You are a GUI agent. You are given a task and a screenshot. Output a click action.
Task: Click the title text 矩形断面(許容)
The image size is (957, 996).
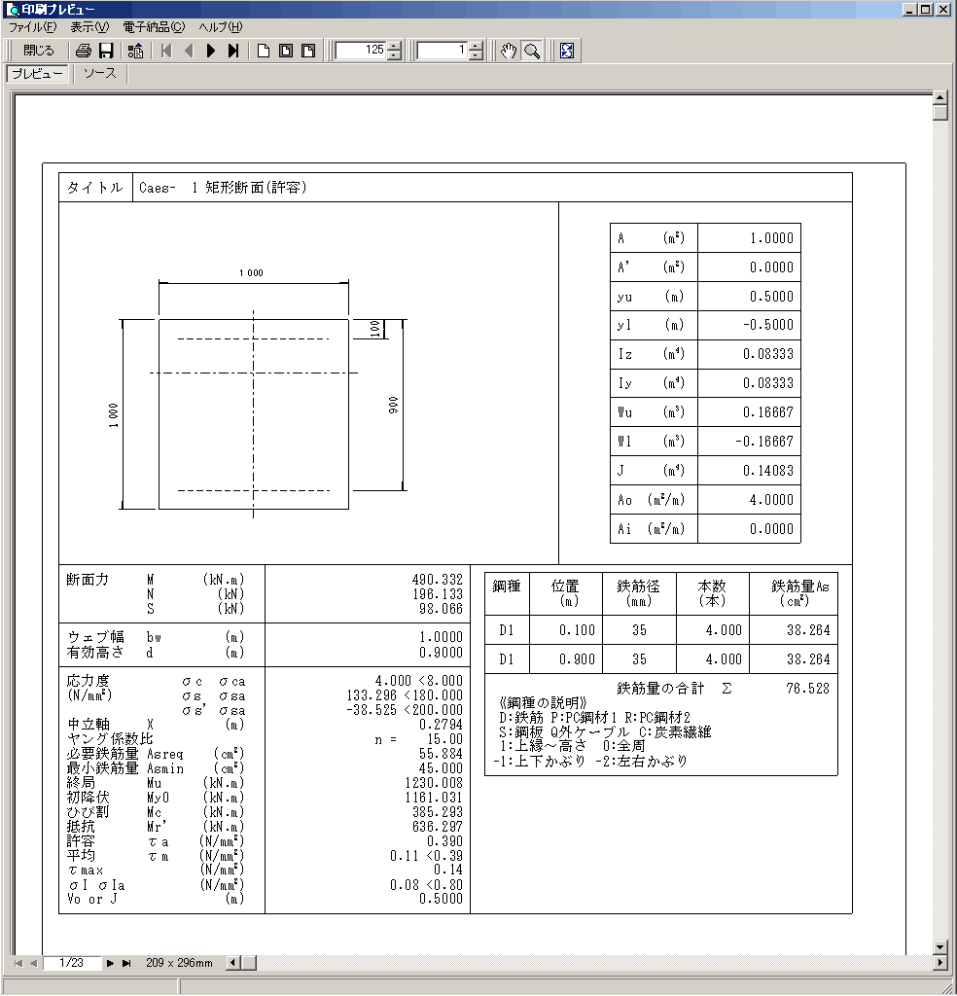[x=255, y=188]
